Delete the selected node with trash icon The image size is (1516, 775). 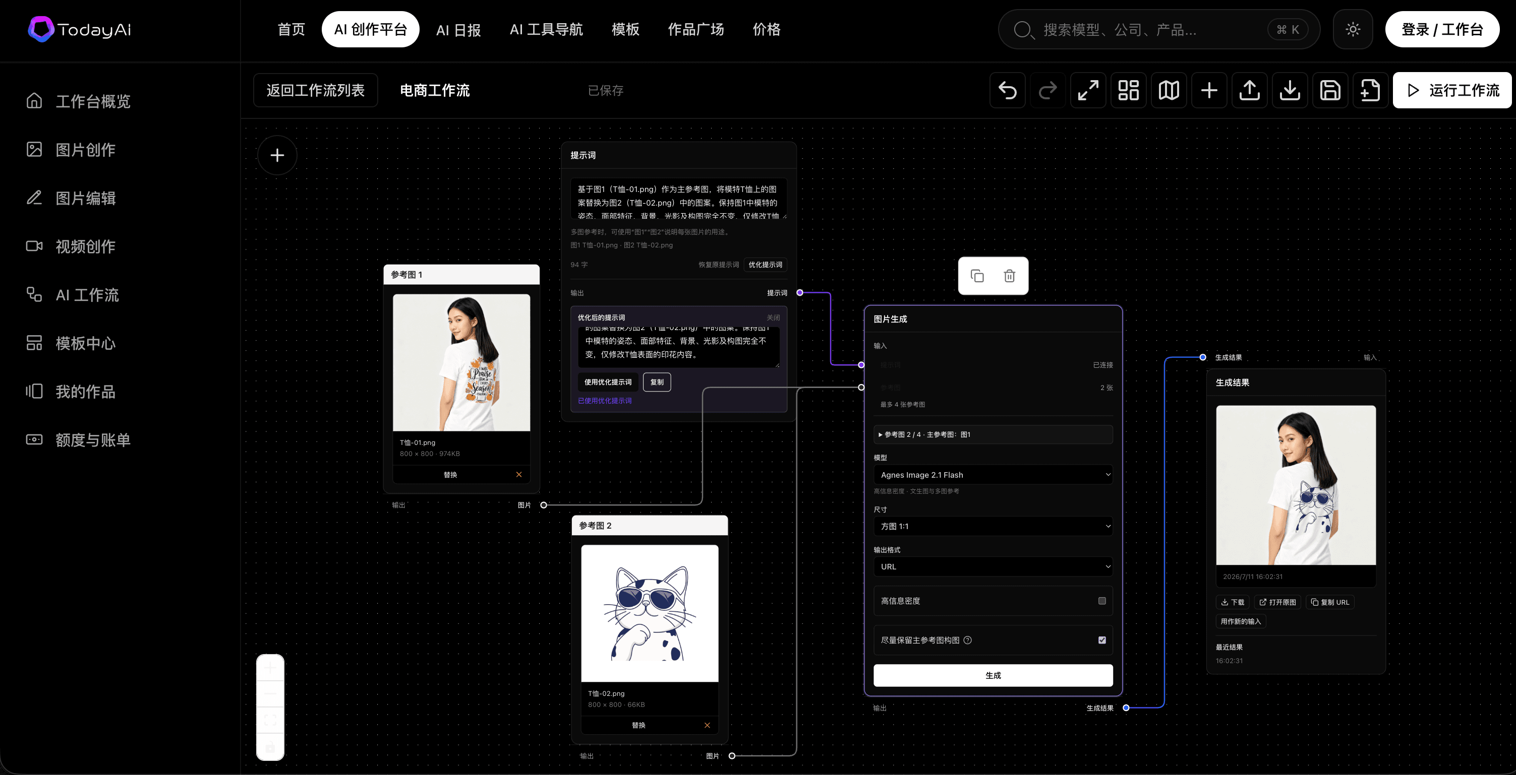tap(1009, 276)
